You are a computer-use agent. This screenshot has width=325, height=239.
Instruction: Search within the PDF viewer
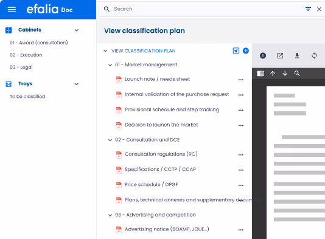[x=297, y=74]
